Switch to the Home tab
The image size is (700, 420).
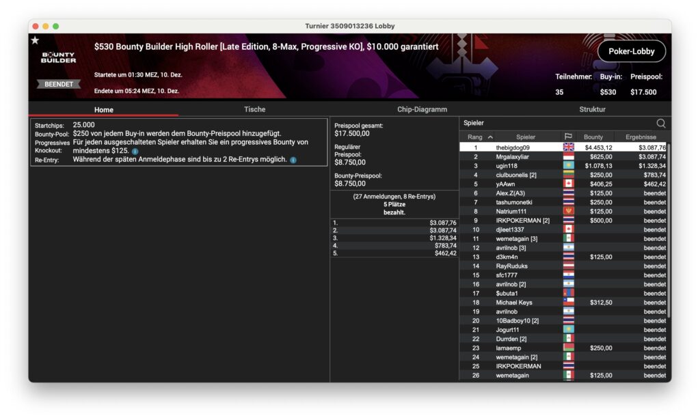tap(104, 109)
